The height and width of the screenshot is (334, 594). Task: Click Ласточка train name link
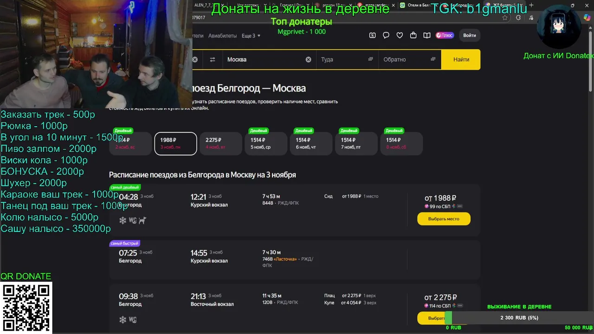tap(285, 259)
